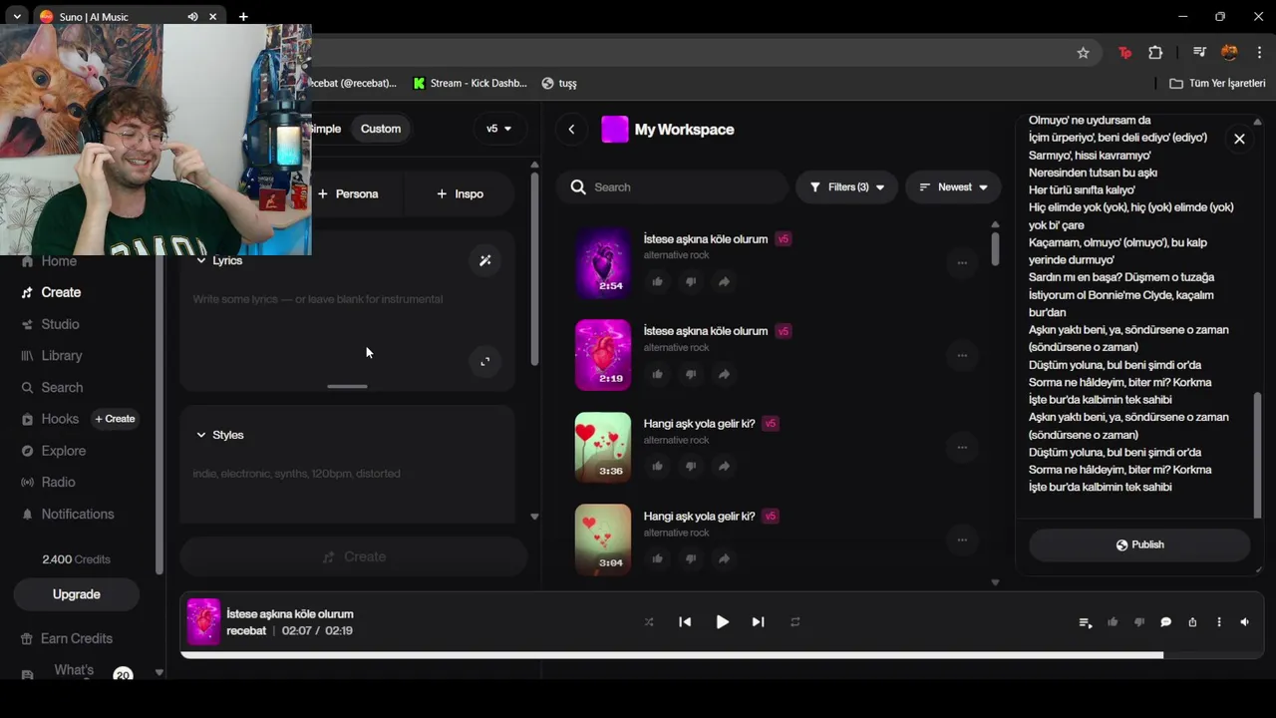Share the currently playing track in the player bar
This screenshot has height=718, width=1276.
[1192, 622]
